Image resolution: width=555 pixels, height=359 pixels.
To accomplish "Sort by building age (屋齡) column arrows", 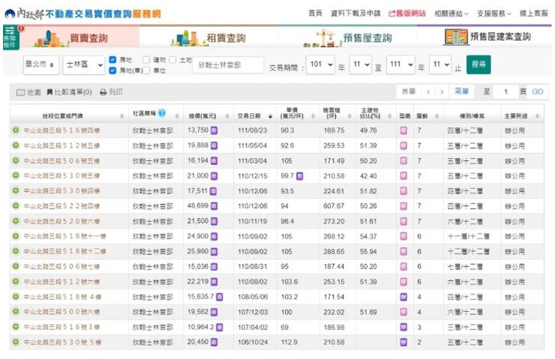I will point(437,116).
